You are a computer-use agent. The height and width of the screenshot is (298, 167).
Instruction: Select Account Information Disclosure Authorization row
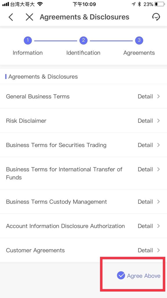coord(83,226)
